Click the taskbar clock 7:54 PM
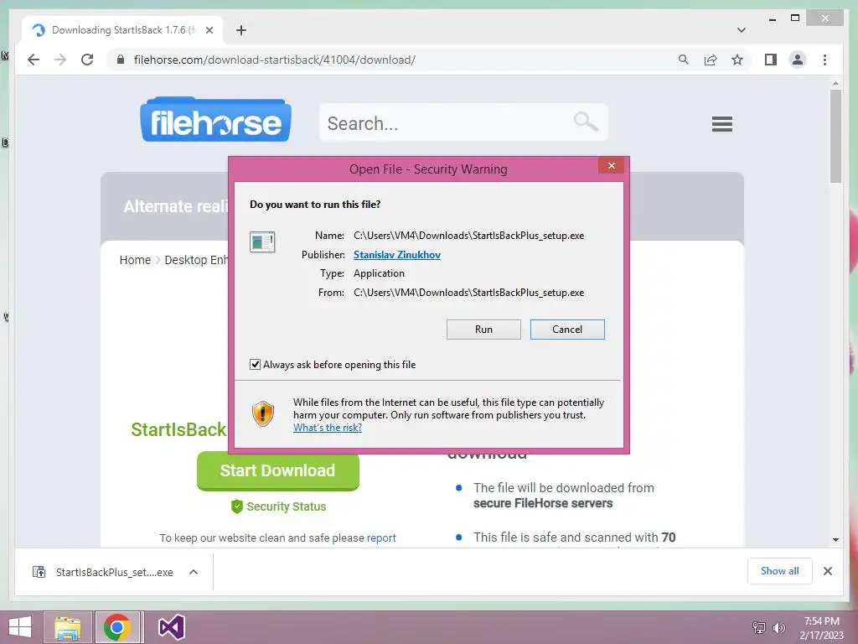 pyautogui.click(x=821, y=621)
